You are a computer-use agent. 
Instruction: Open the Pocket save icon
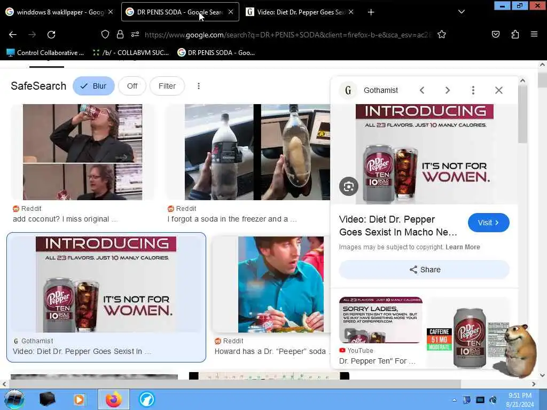coord(495,34)
